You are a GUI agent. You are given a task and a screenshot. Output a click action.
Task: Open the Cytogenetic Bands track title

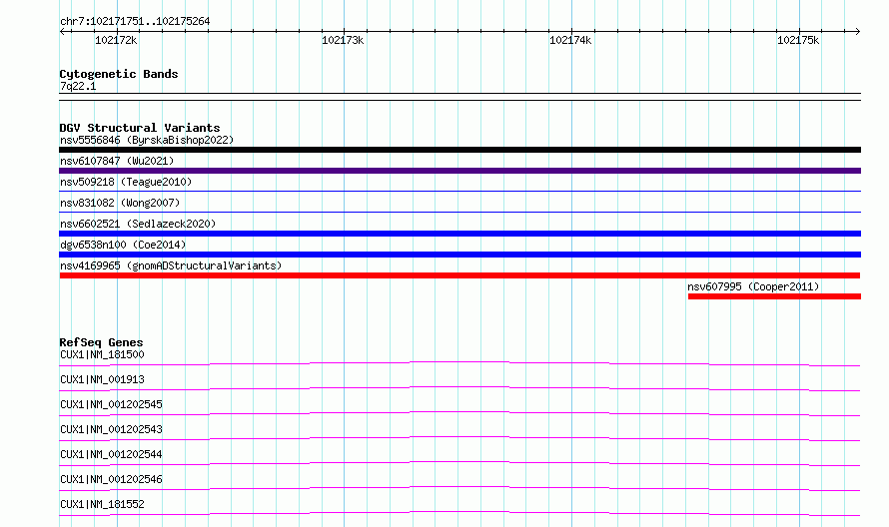119,74
